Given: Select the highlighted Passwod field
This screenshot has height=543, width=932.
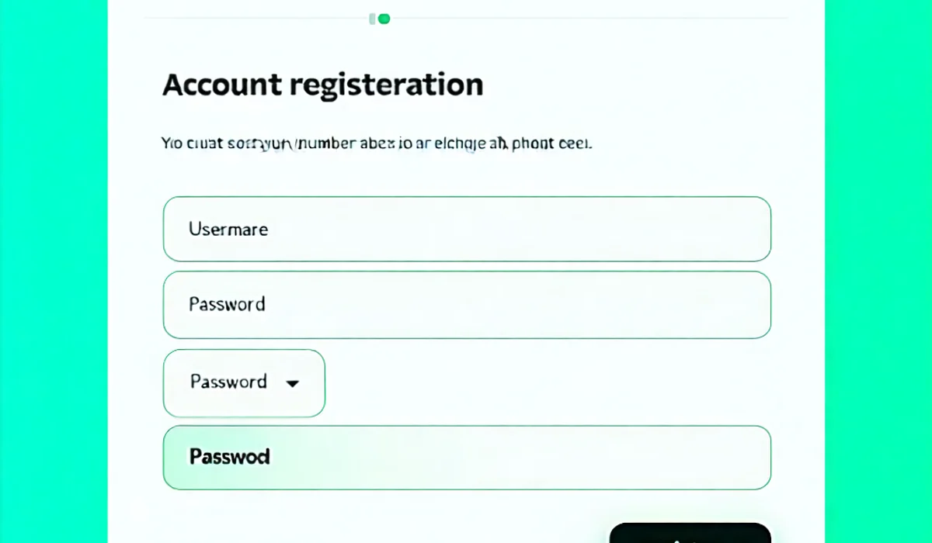Looking at the screenshot, I should 466,457.
